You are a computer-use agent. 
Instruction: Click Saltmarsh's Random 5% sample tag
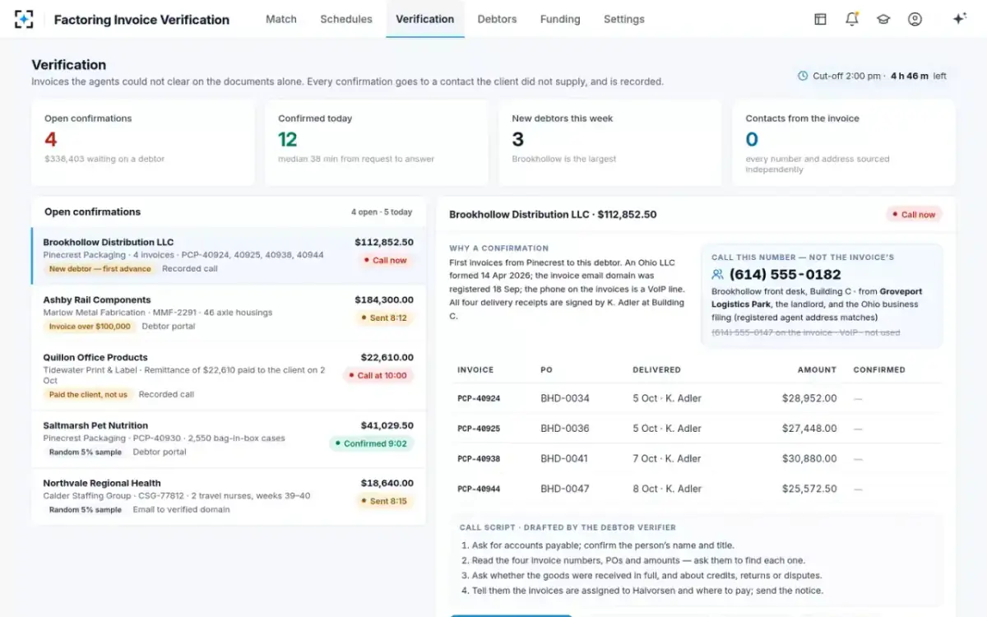point(85,452)
